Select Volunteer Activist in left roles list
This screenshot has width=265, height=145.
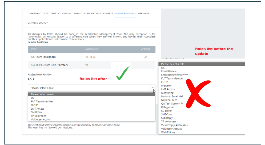(41, 119)
